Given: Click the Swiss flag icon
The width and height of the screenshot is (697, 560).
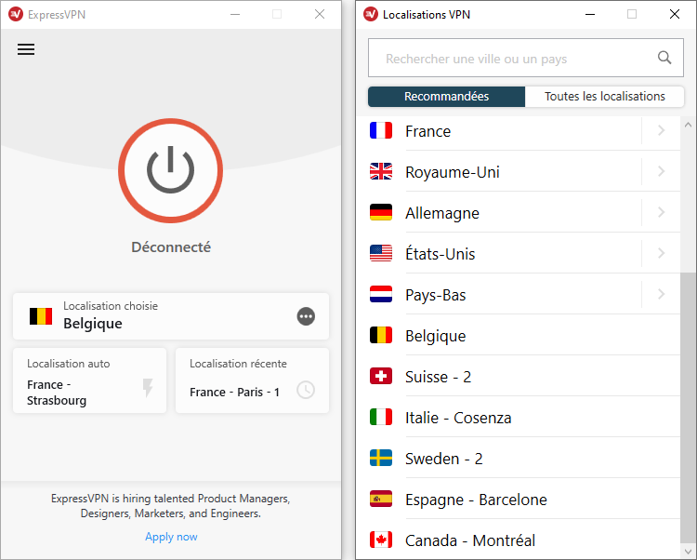Looking at the screenshot, I should click(381, 377).
